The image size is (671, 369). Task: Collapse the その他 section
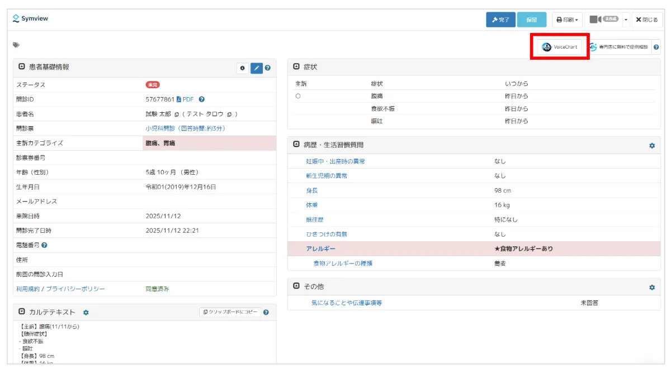(x=296, y=286)
